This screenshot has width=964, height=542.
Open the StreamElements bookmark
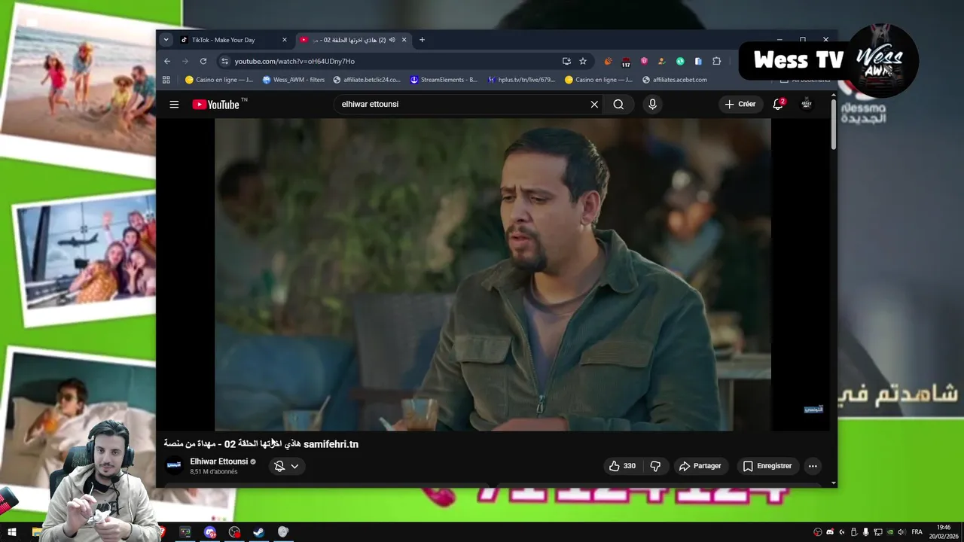coord(444,80)
